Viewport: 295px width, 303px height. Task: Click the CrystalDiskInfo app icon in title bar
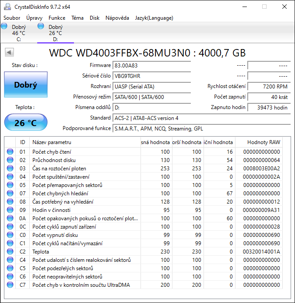(x=7, y=7)
